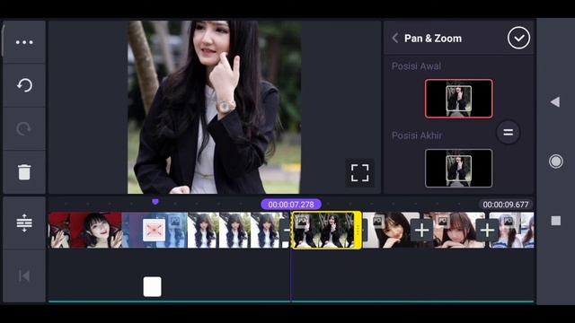Select the Posisi Awal start position thumbnail
This screenshot has height=323, width=575.
458,99
